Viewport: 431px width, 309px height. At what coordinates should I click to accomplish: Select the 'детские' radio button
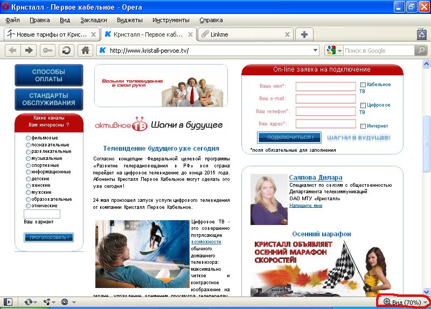[28, 179]
